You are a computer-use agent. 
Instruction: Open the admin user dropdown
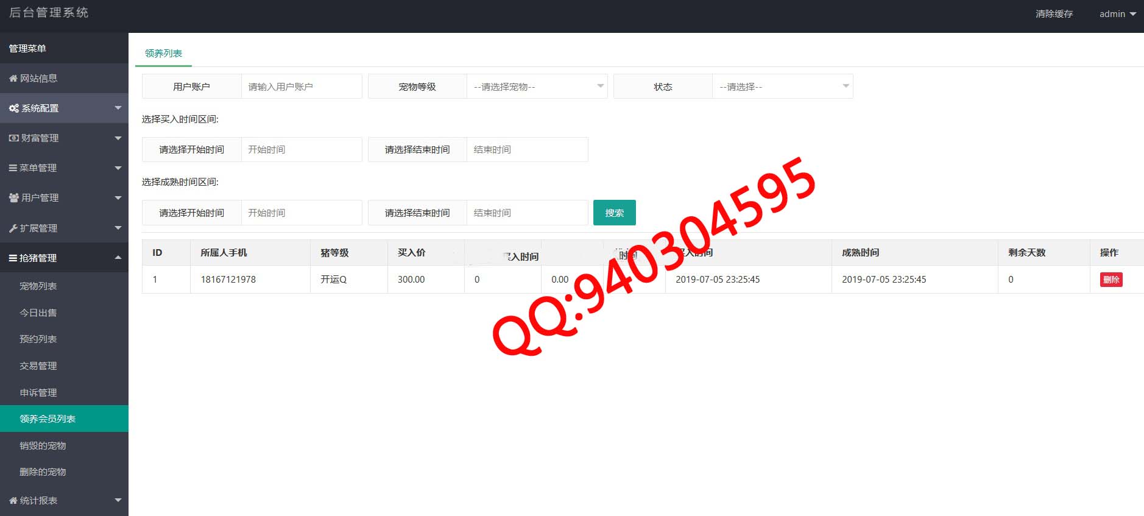coord(1117,14)
